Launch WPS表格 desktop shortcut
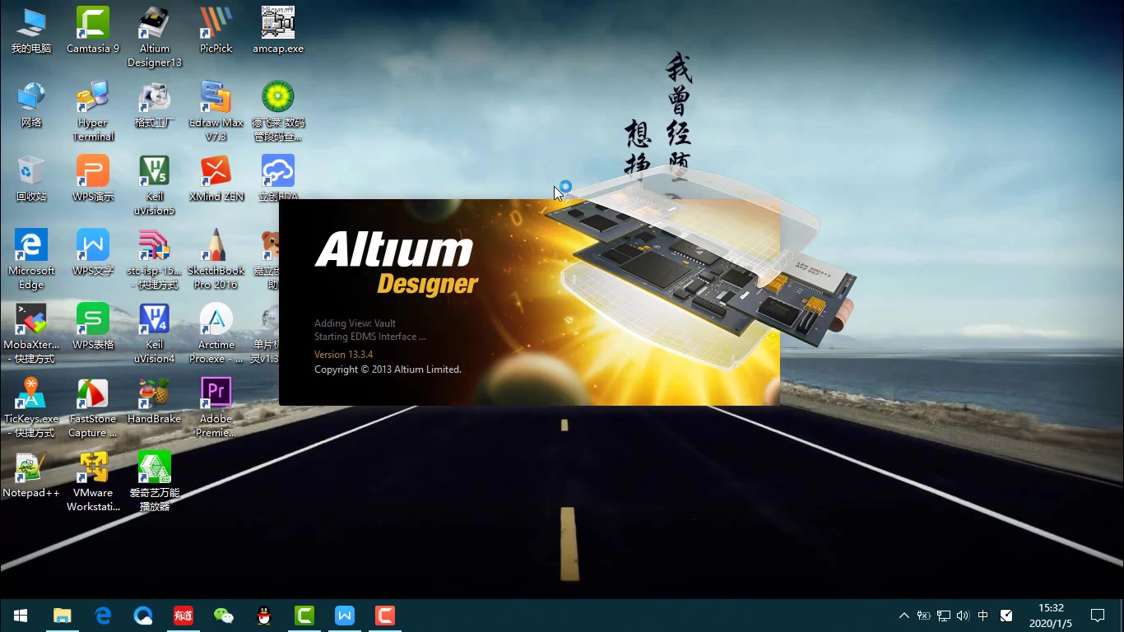This screenshot has height=632, width=1124. 93,327
